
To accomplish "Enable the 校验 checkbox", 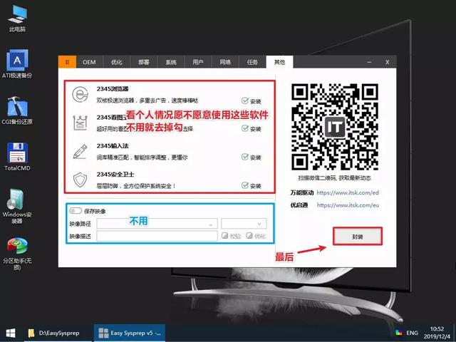I will 225,236.
